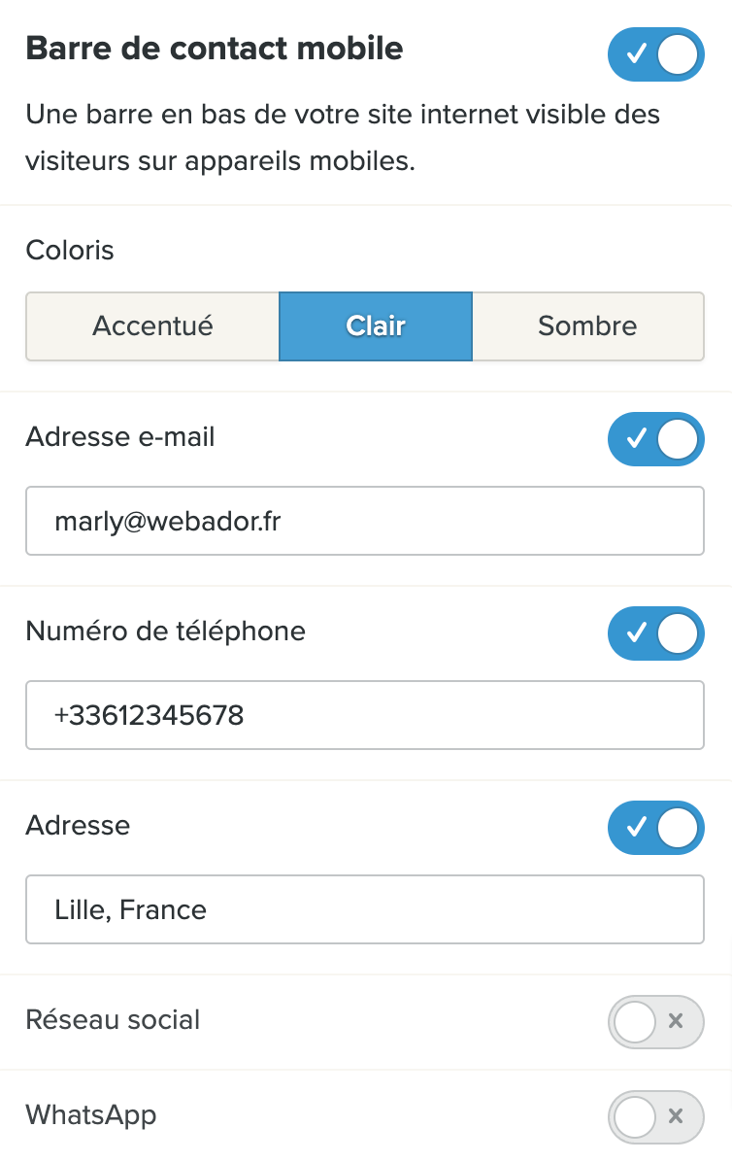The width and height of the screenshot is (732, 1162).
Task: Click the Réseau social label text
Action: (113, 1020)
